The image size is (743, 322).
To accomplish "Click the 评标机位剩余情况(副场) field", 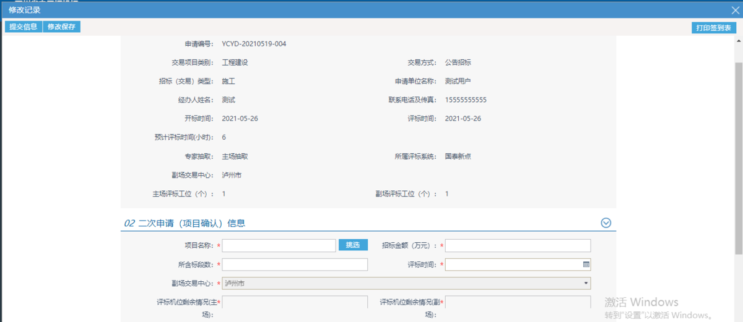I will (x=518, y=303).
